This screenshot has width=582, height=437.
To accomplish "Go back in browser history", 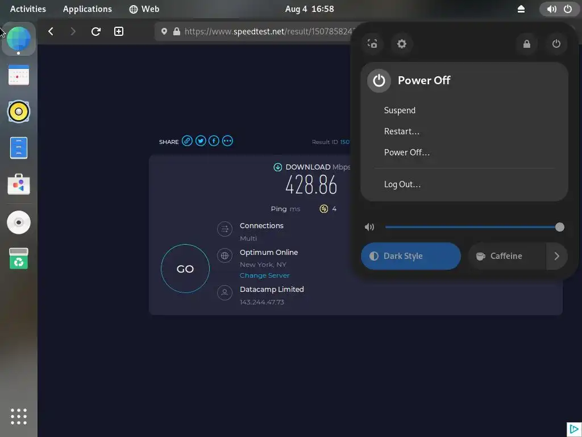I will 51,32.
